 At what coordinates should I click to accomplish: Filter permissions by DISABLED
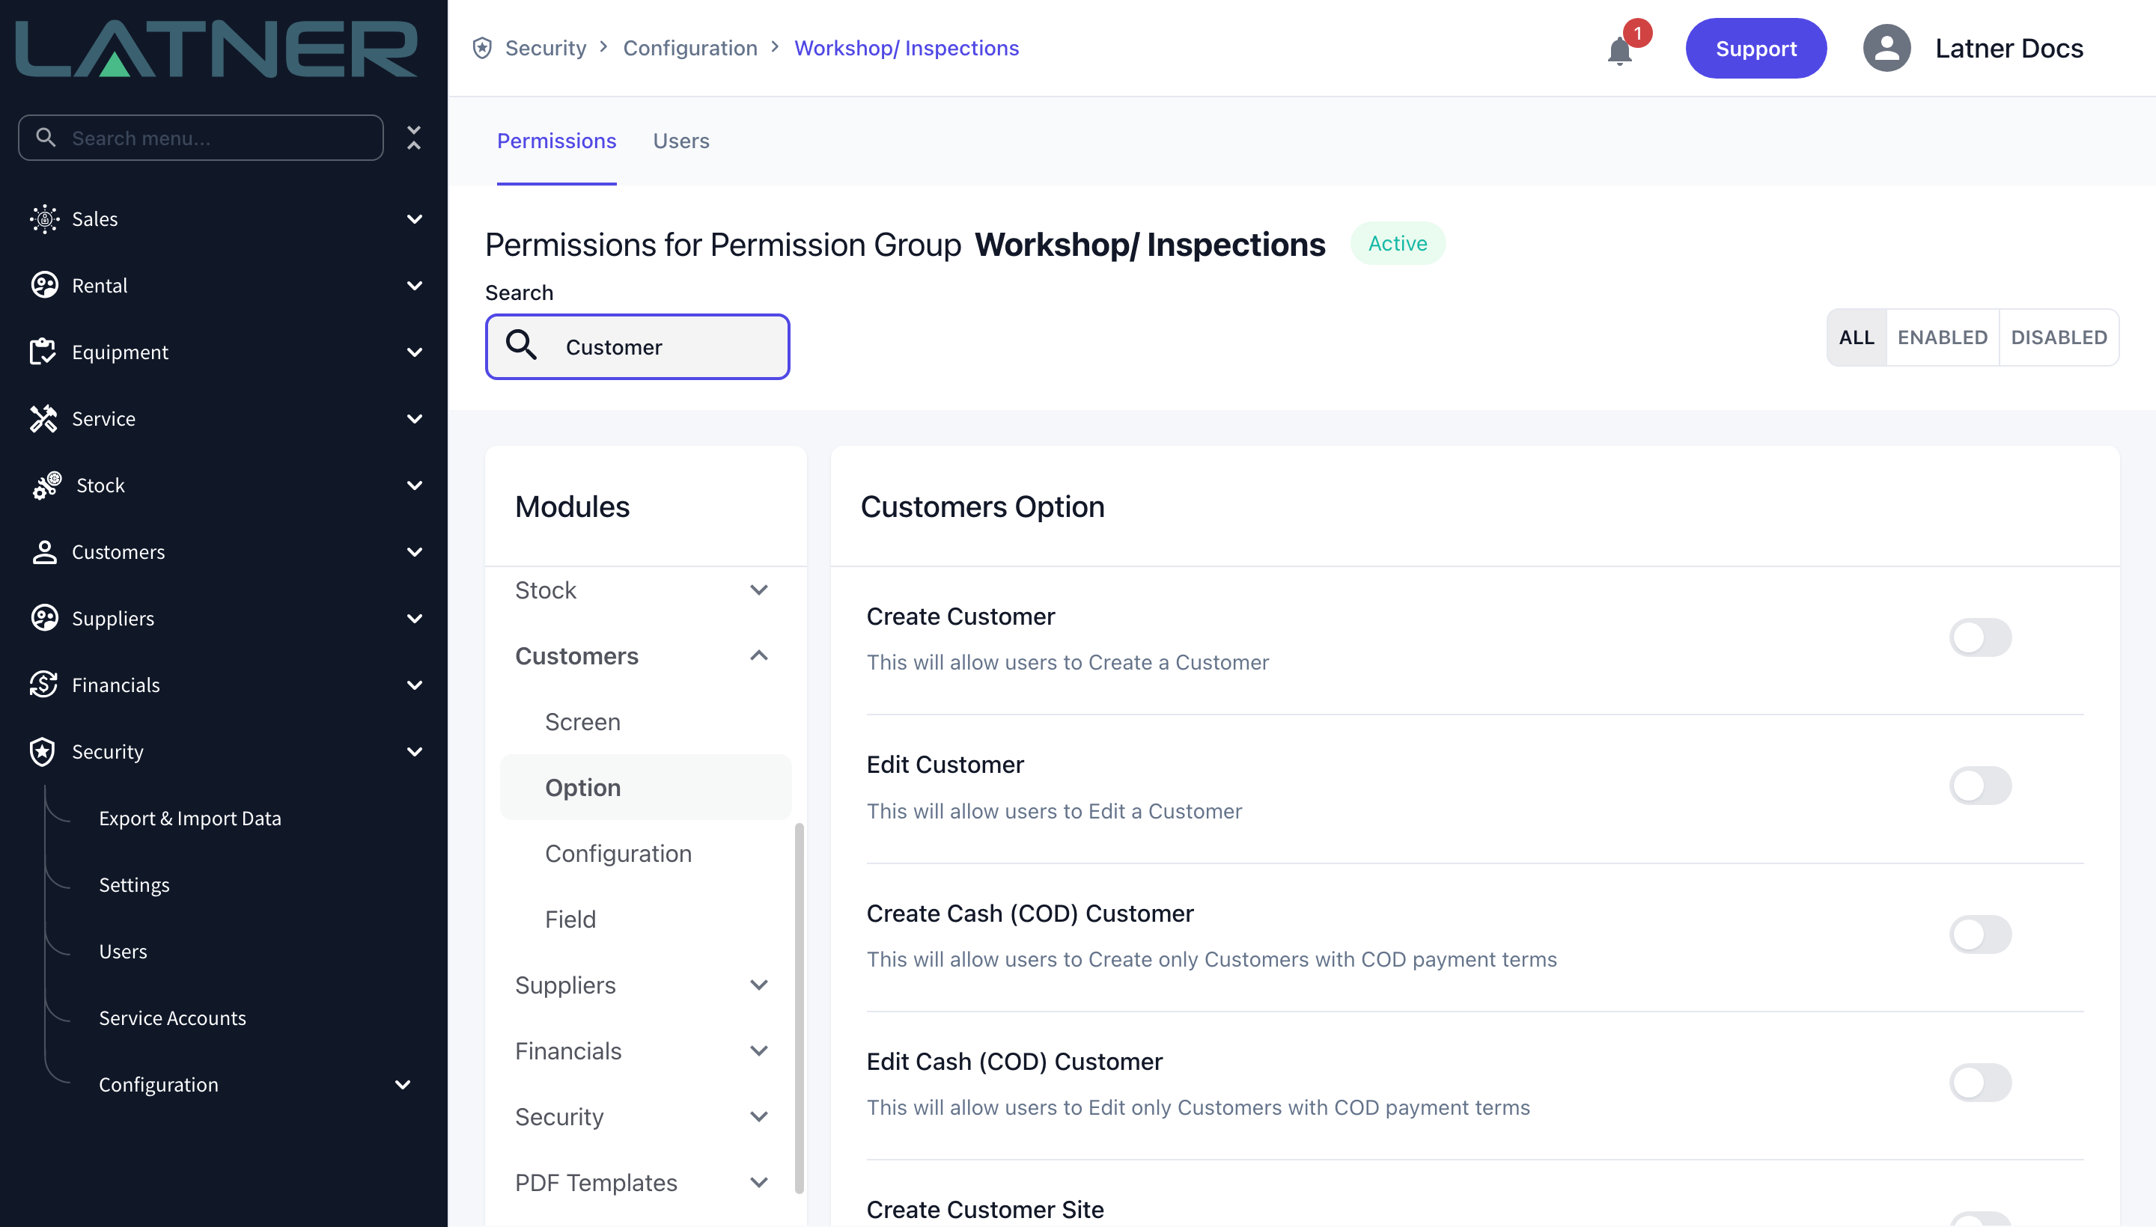[2058, 337]
